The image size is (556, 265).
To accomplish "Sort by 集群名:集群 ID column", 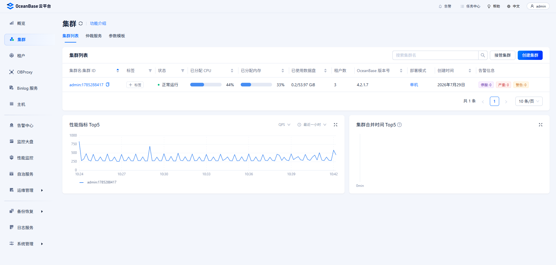I will point(118,71).
